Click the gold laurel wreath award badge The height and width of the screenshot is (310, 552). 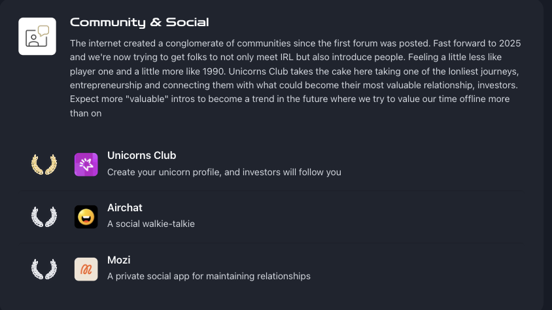point(44,164)
